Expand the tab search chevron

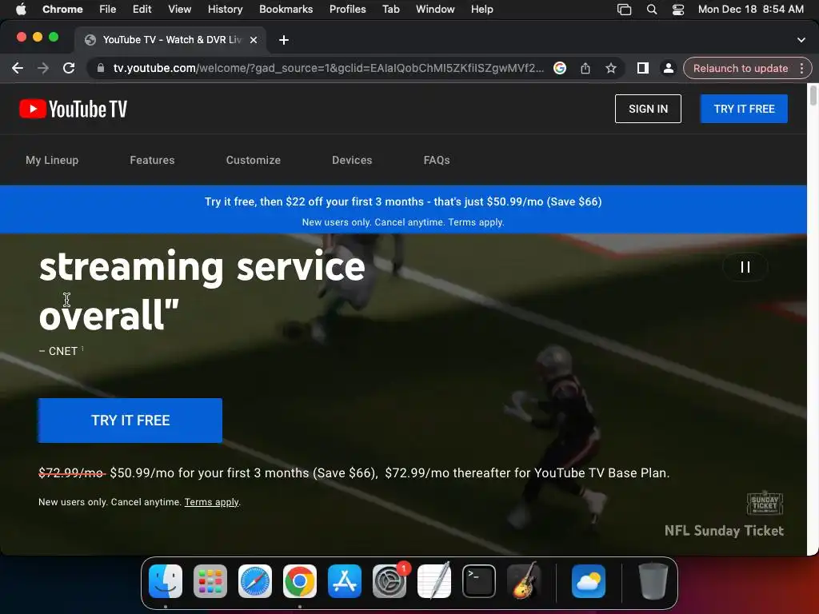[x=801, y=40]
